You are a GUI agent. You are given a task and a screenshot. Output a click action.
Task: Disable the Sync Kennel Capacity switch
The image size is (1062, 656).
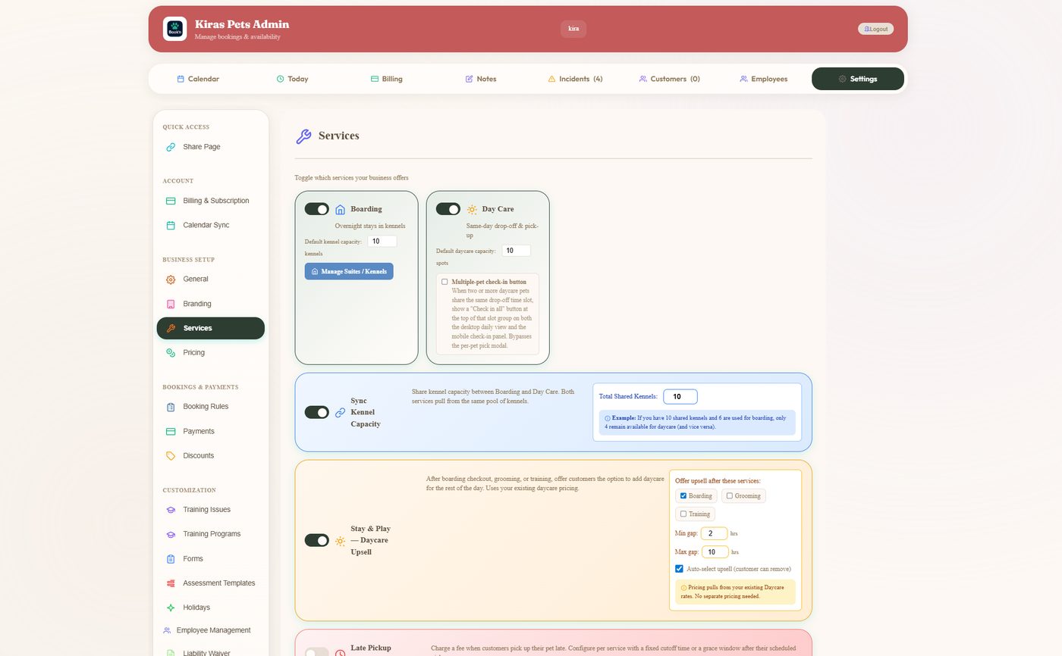[316, 412]
